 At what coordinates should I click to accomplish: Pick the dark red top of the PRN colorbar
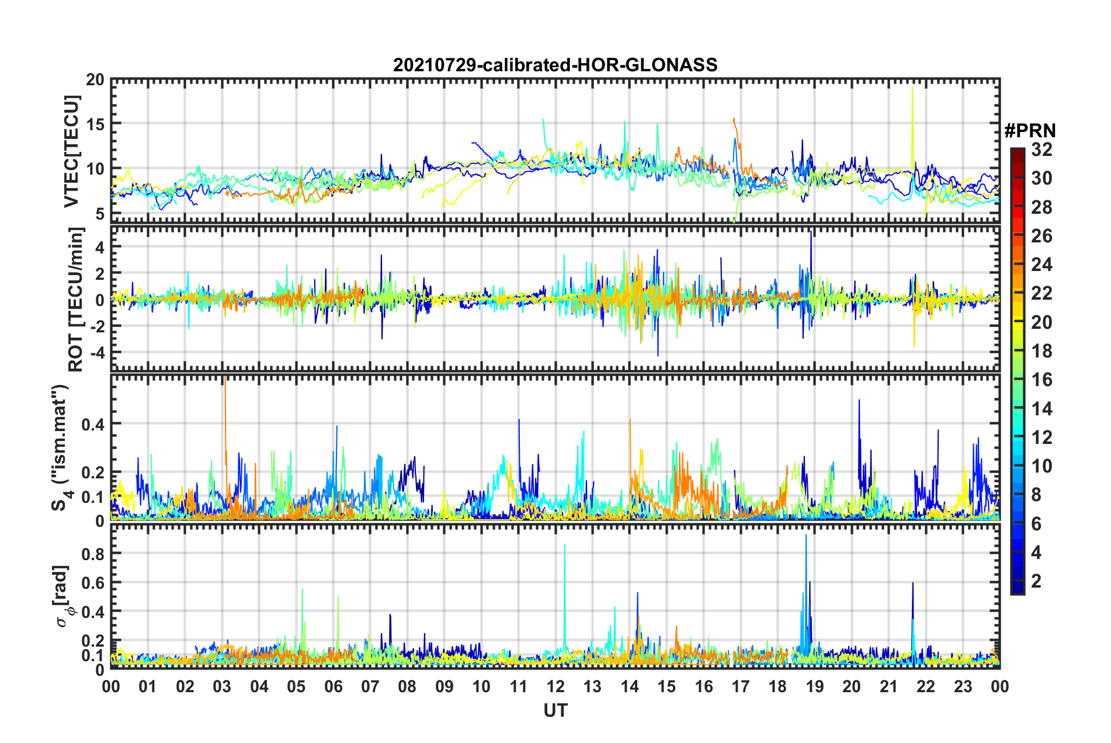tap(1017, 153)
